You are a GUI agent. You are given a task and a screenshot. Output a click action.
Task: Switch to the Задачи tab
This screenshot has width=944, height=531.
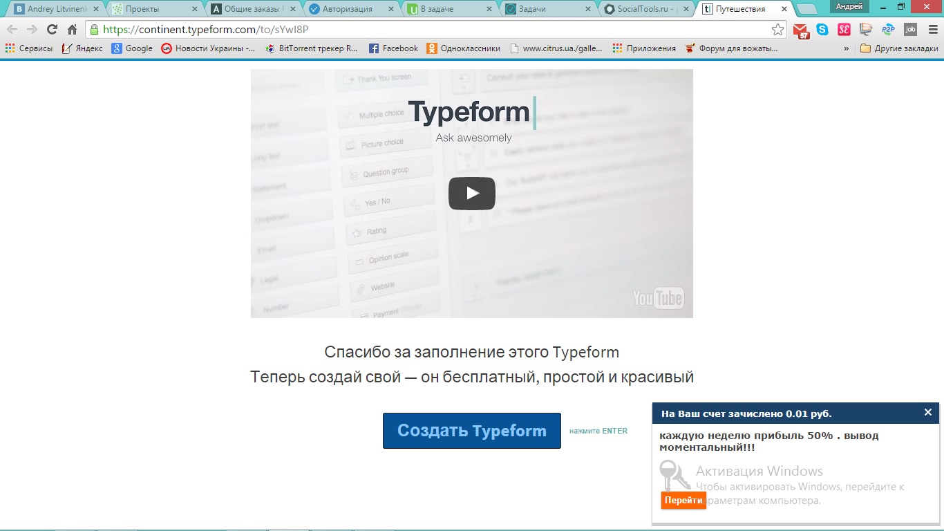pos(547,9)
